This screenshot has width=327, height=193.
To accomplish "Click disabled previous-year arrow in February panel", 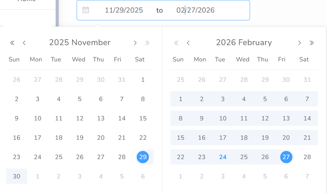I will pos(176,43).
